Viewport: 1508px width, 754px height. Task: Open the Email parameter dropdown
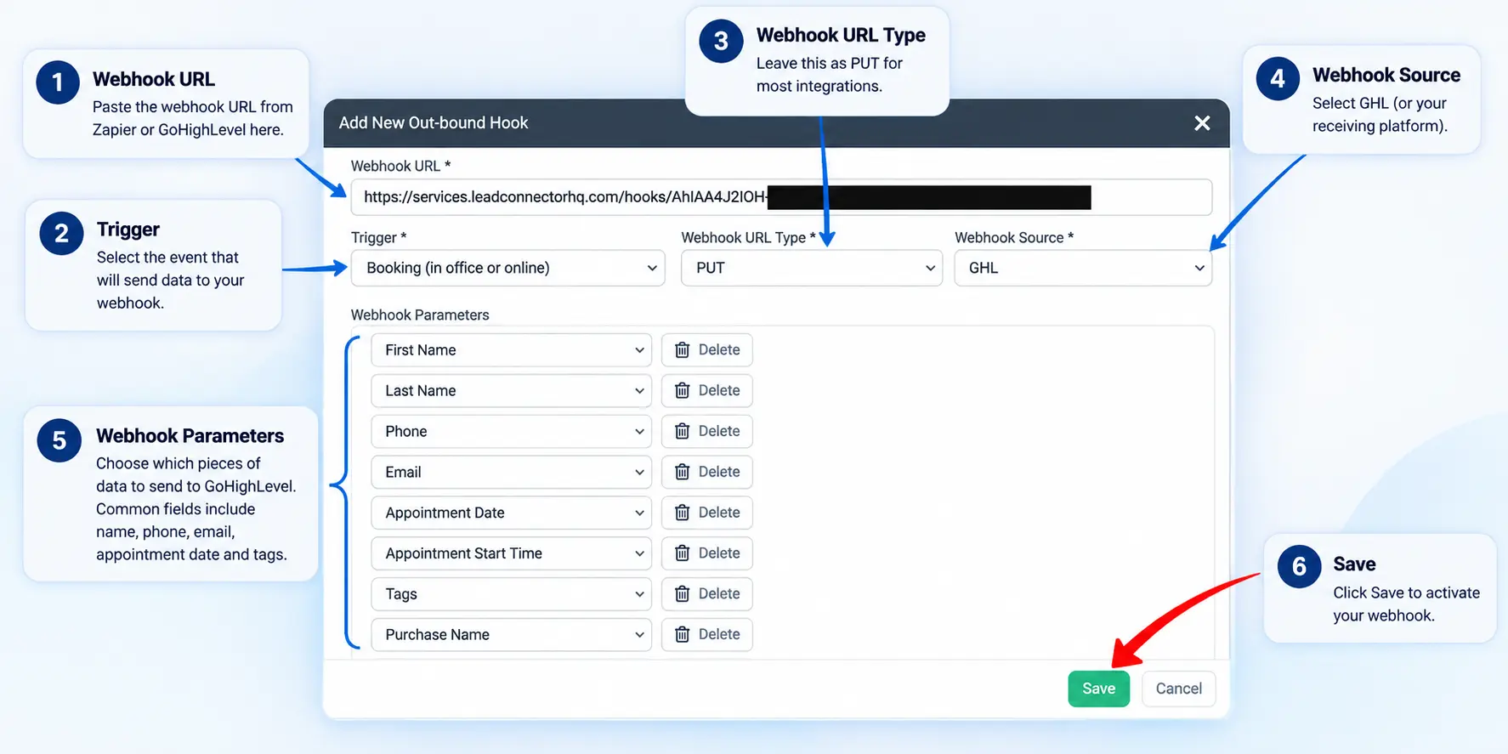pos(512,472)
